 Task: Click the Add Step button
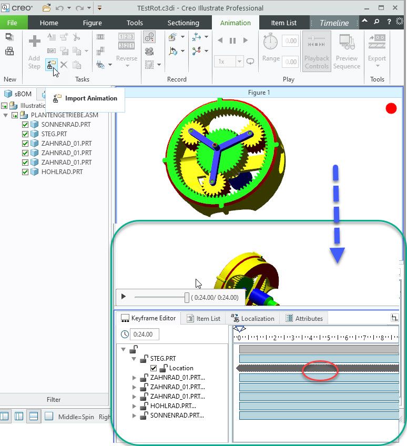[34, 52]
